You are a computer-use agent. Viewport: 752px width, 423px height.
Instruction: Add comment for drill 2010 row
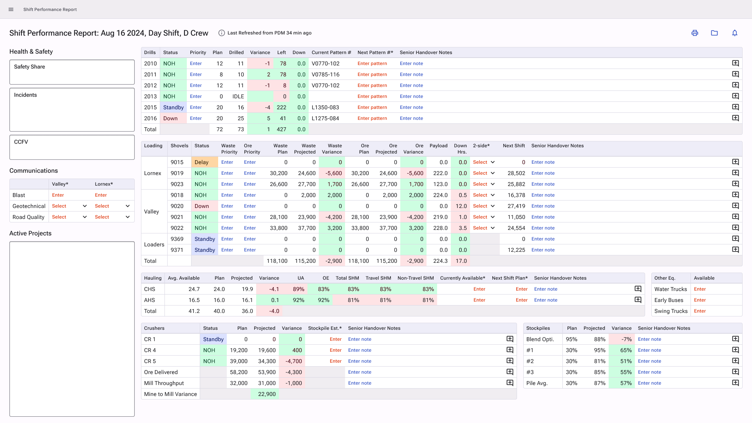(x=736, y=63)
